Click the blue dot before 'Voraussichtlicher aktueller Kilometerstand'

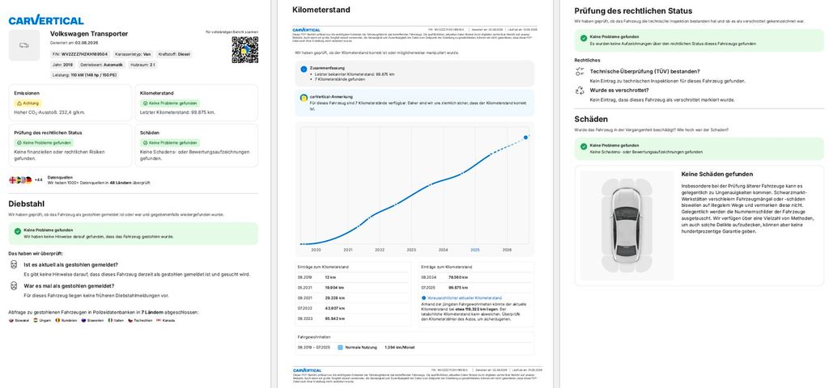click(423, 298)
